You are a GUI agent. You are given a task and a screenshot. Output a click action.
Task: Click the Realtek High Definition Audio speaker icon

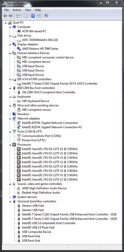pos(19,192)
